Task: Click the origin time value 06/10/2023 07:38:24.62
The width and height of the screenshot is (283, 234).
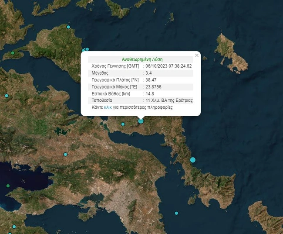Action: pos(168,66)
